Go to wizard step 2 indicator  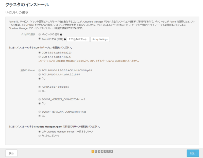96,151
